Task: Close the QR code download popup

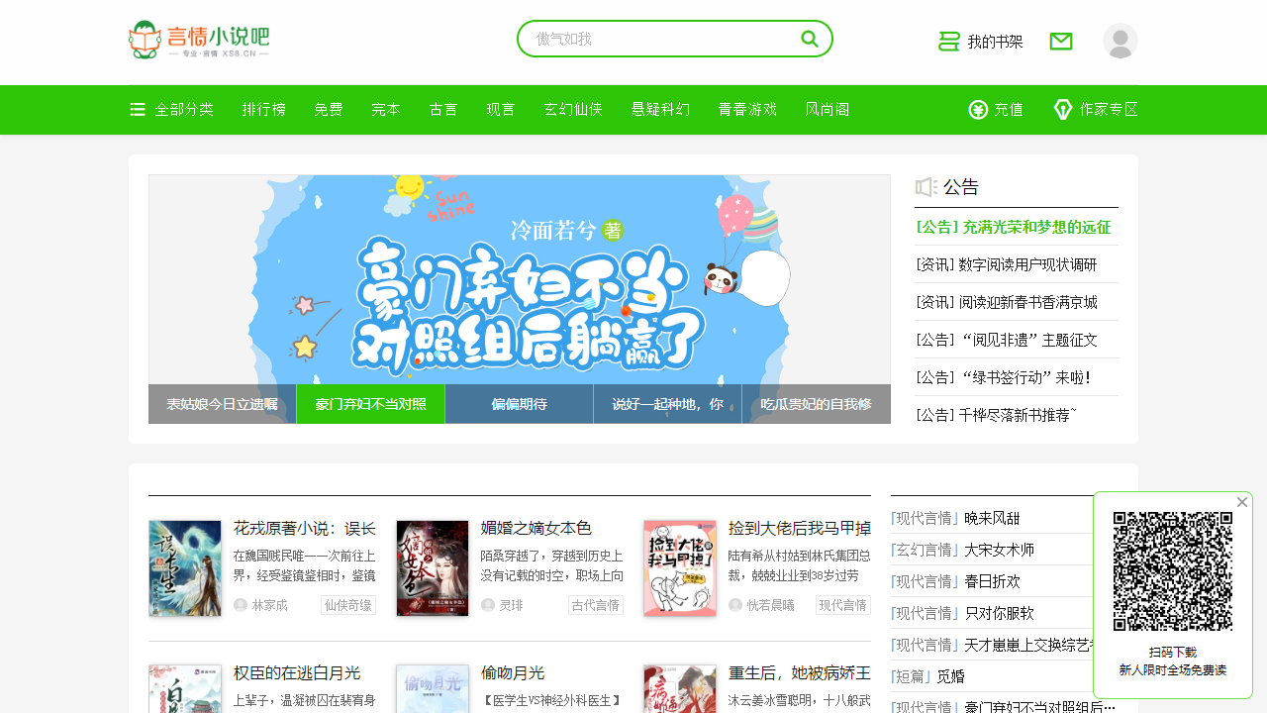Action: click(1242, 502)
